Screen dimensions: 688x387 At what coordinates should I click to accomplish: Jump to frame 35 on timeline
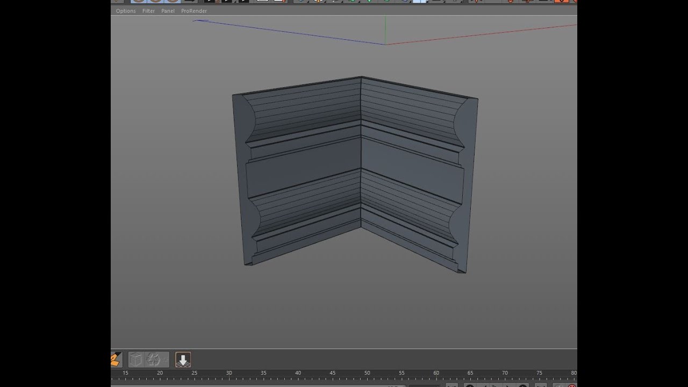click(263, 373)
